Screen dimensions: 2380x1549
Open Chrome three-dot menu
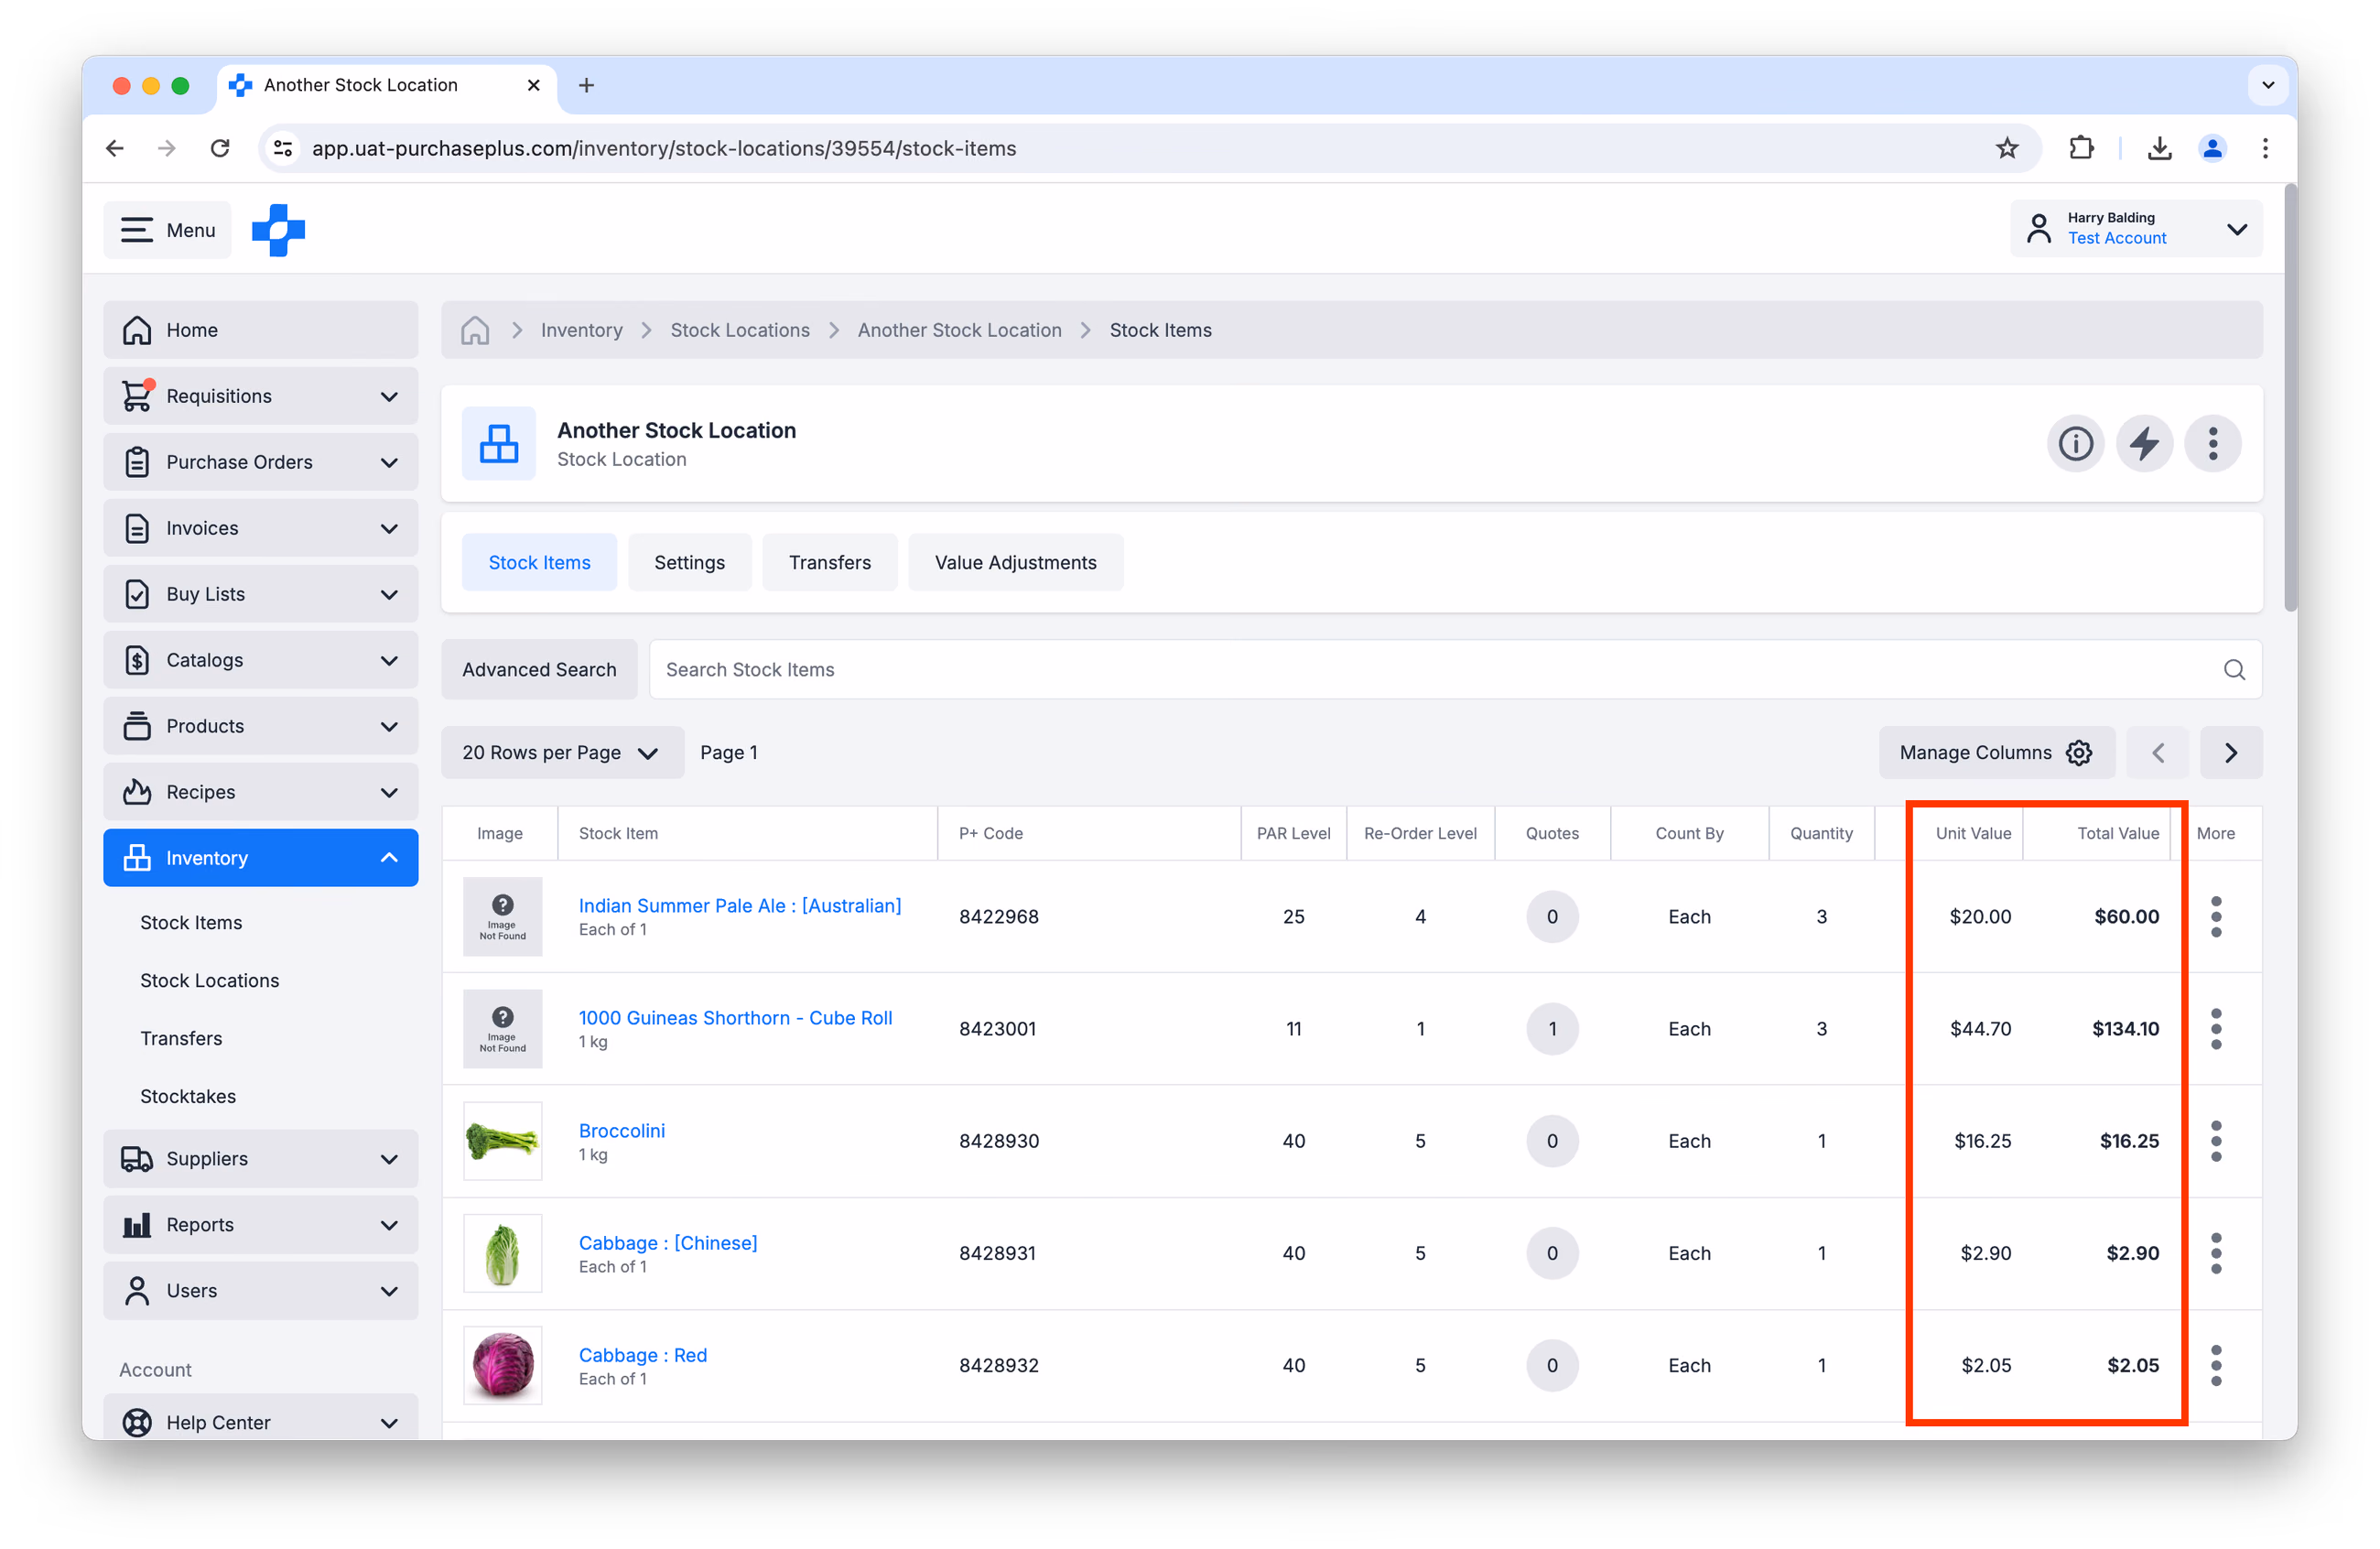[2265, 148]
